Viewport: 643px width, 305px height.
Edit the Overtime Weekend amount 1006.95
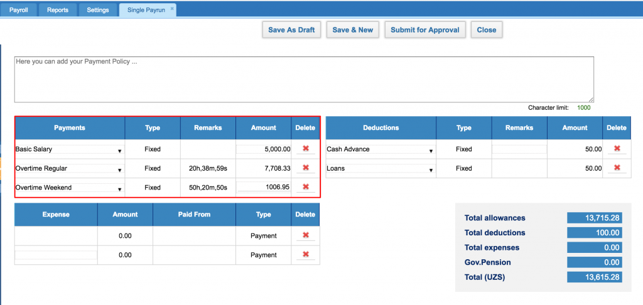pos(264,188)
